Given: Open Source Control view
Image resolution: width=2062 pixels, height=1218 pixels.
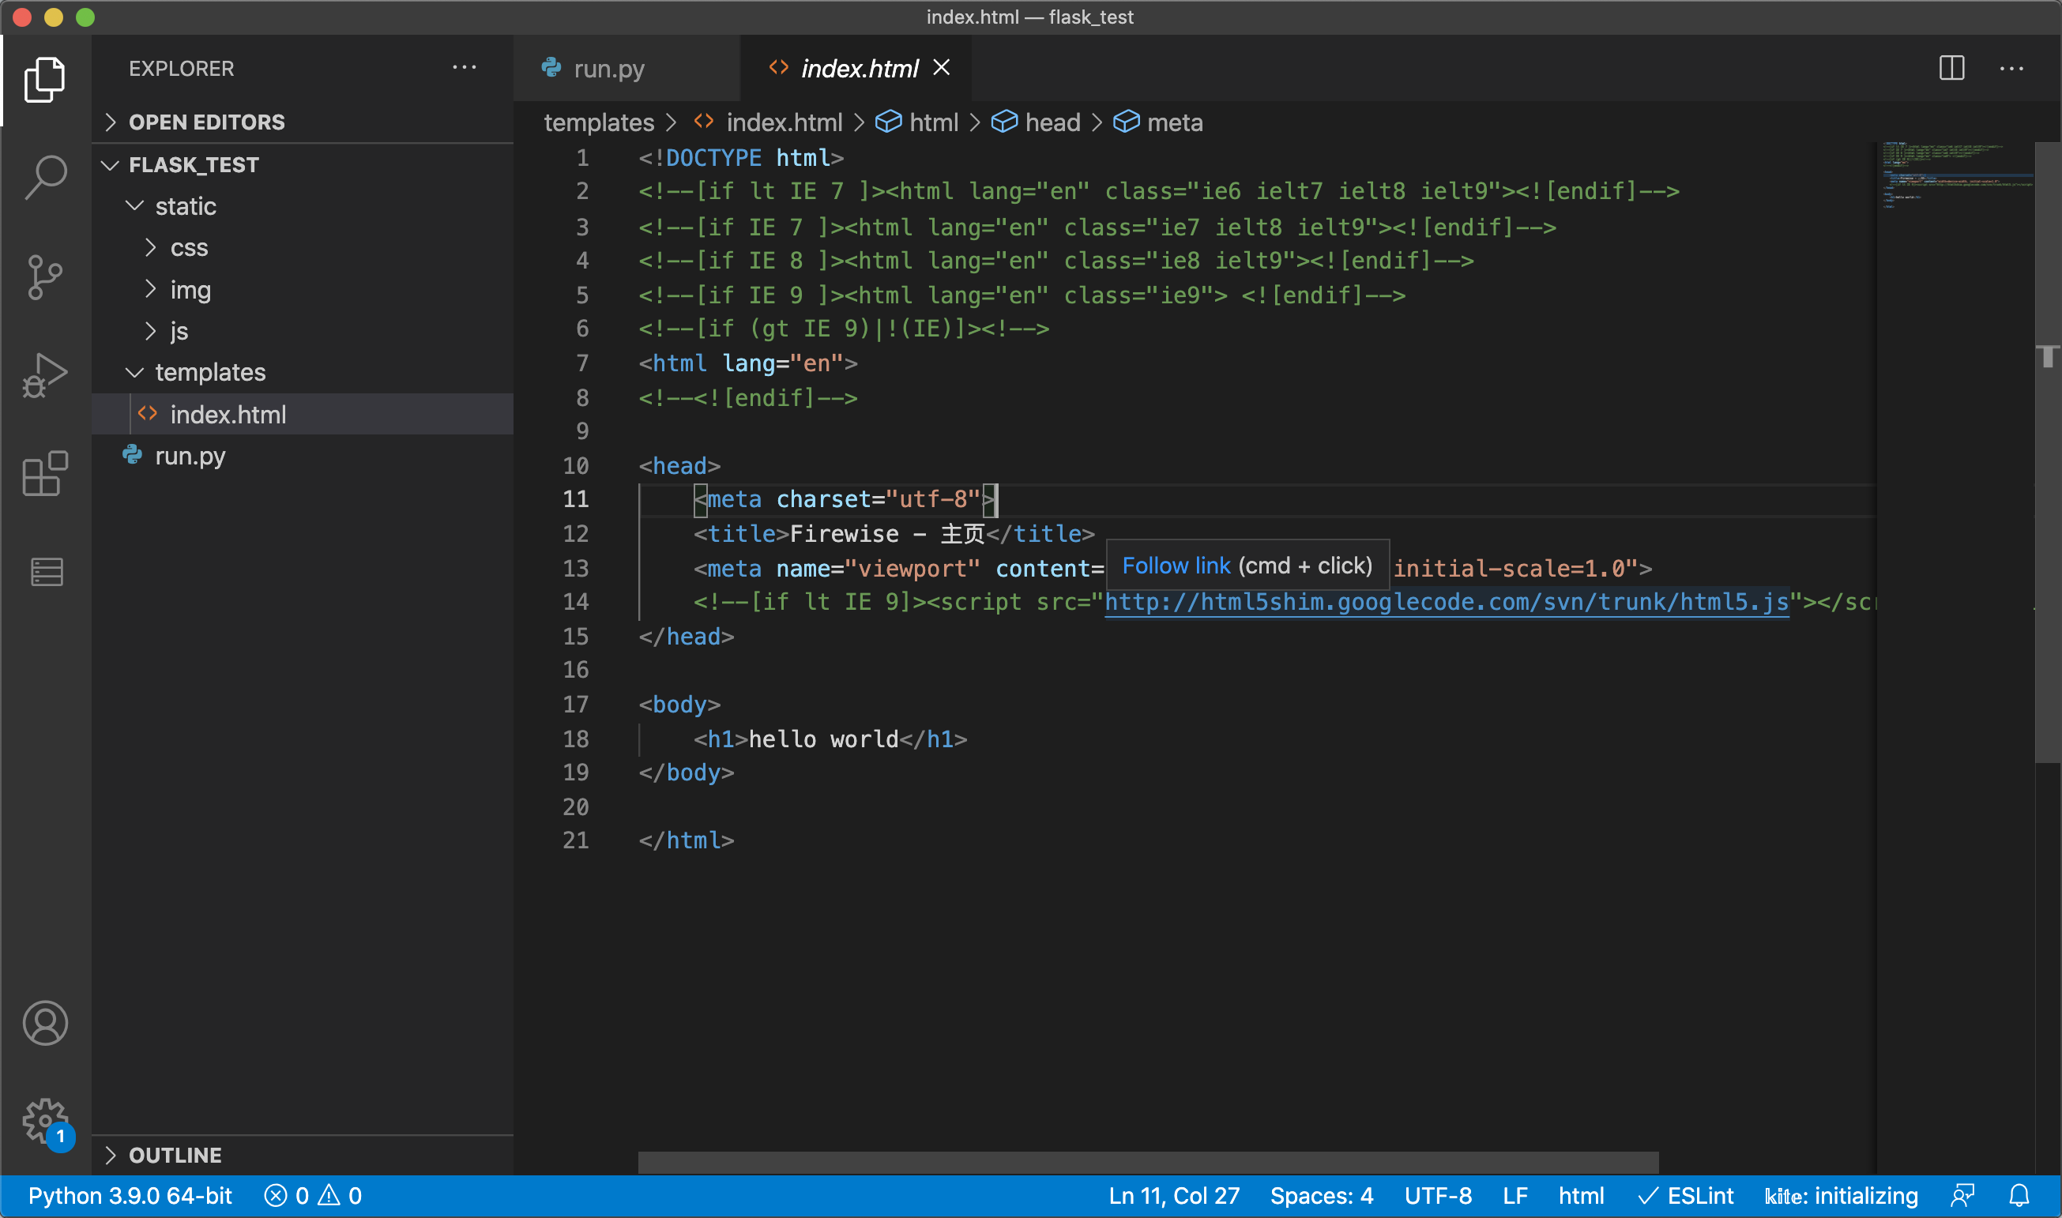Looking at the screenshot, I should [x=45, y=276].
